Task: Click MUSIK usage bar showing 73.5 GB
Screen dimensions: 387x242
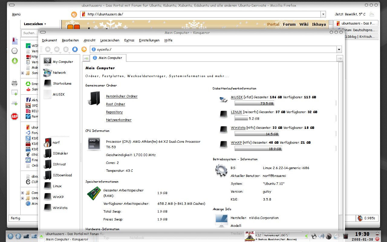Action: tap(255, 103)
